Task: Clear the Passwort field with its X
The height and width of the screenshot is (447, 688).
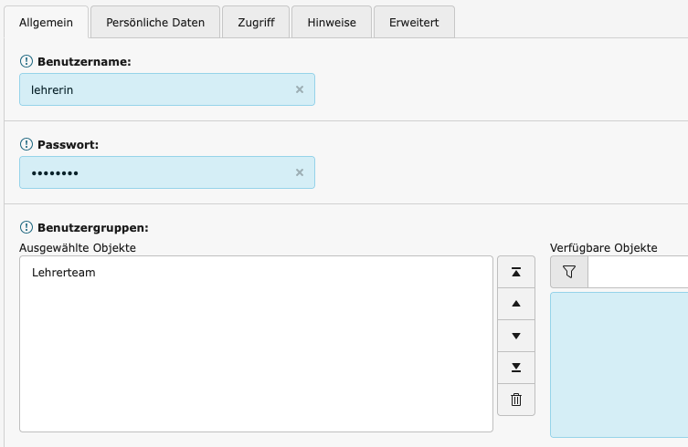Action: click(300, 172)
